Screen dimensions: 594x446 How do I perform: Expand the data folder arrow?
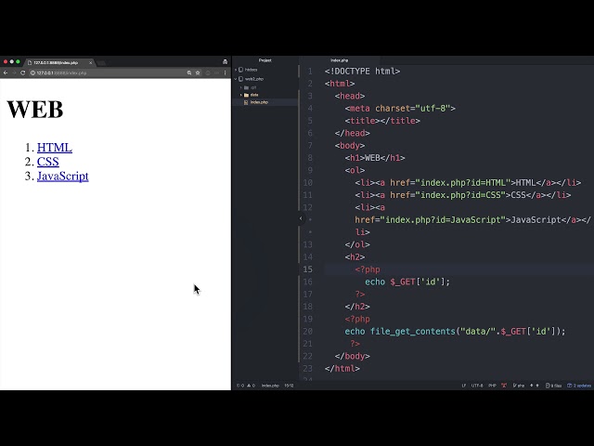tap(241, 95)
